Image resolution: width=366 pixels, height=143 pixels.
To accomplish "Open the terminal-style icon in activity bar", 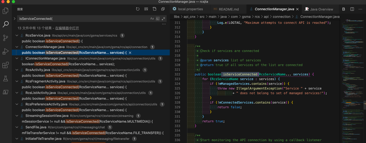I will pos(6,92).
